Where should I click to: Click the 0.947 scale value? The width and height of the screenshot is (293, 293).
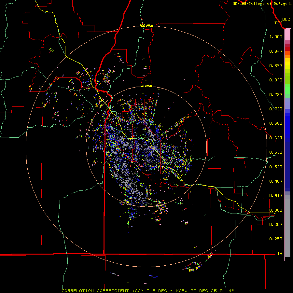pyautogui.click(x=276, y=51)
